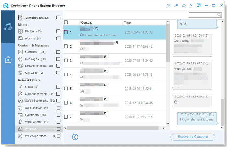This screenshot has width=227, height=147.
Task: Go to the home icon
Action: pyautogui.click(x=184, y=6)
